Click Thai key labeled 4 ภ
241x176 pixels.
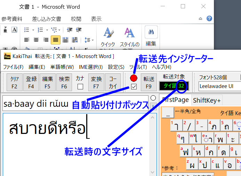pyautogui.click(x=214, y=125)
